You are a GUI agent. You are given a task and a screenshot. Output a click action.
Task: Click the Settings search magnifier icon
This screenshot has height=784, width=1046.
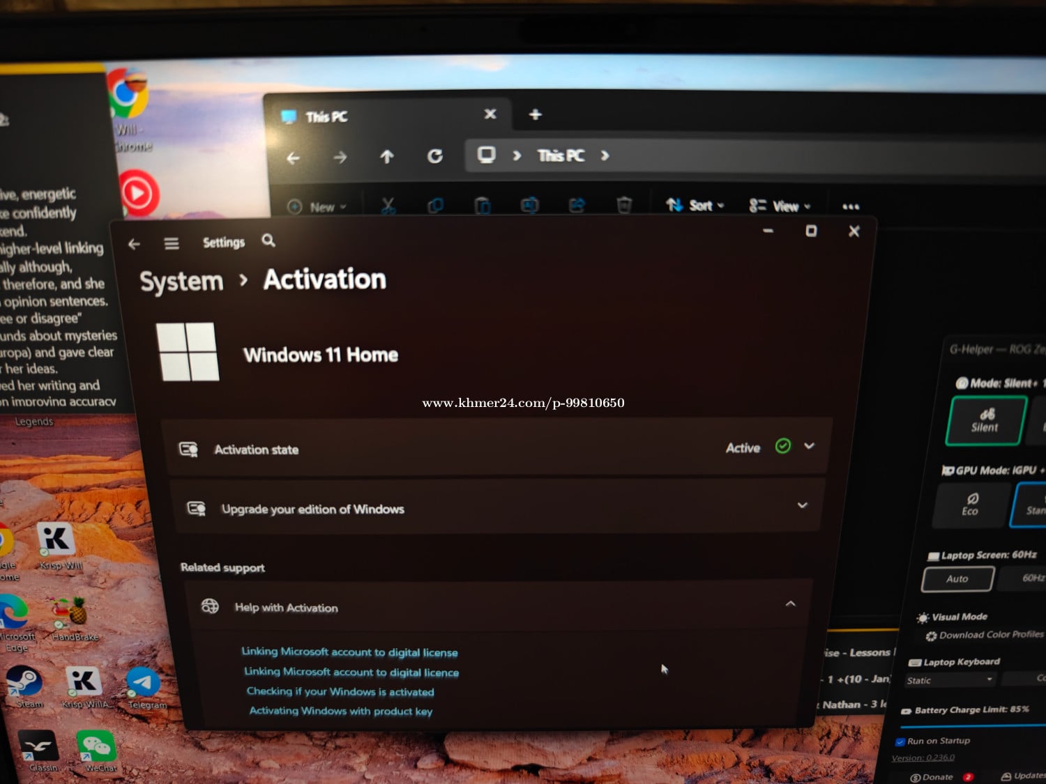268,241
